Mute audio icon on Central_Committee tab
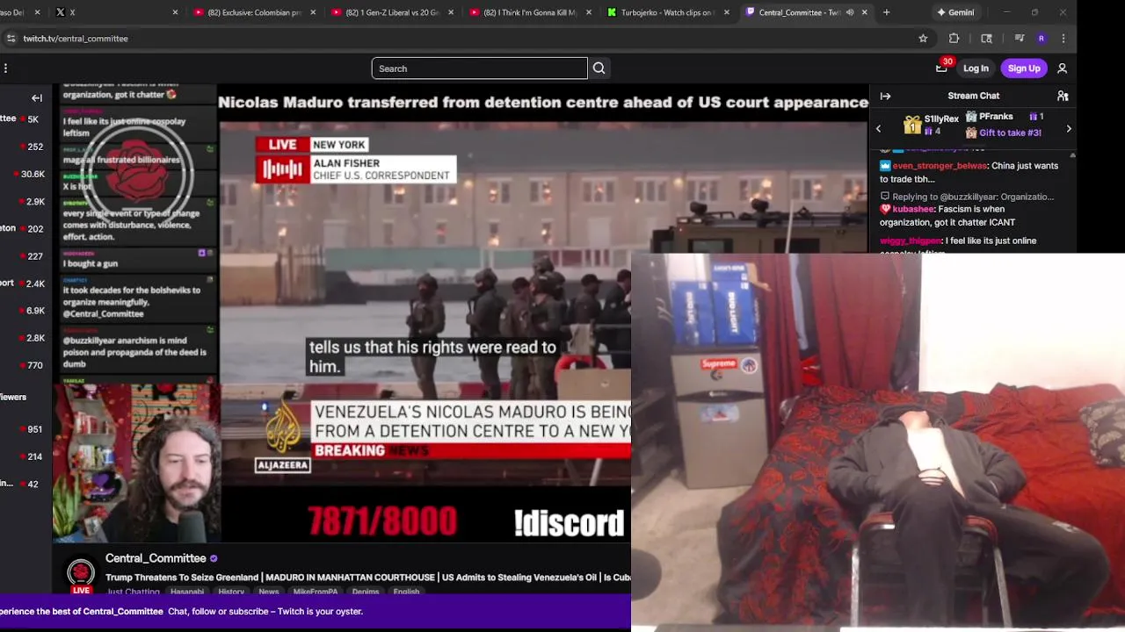Screen dimensions: 1125x632 pyautogui.click(x=849, y=12)
